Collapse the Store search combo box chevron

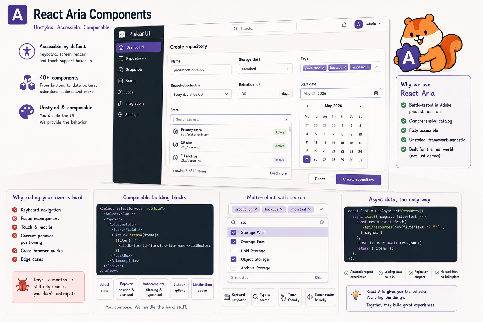pyautogui.click(x=286, y=120)
